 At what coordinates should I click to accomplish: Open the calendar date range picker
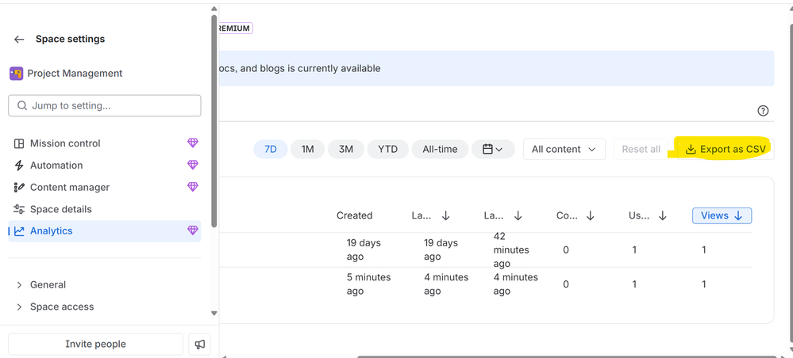(x=492, y=149)
